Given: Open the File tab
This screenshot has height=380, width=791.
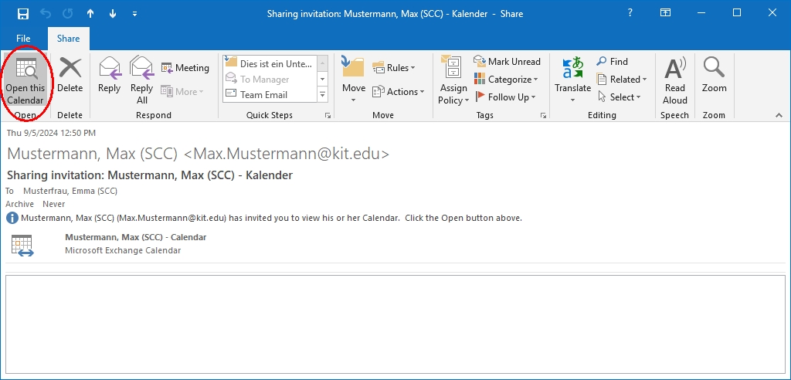Looking at the screenshot, I should point(23,39).
